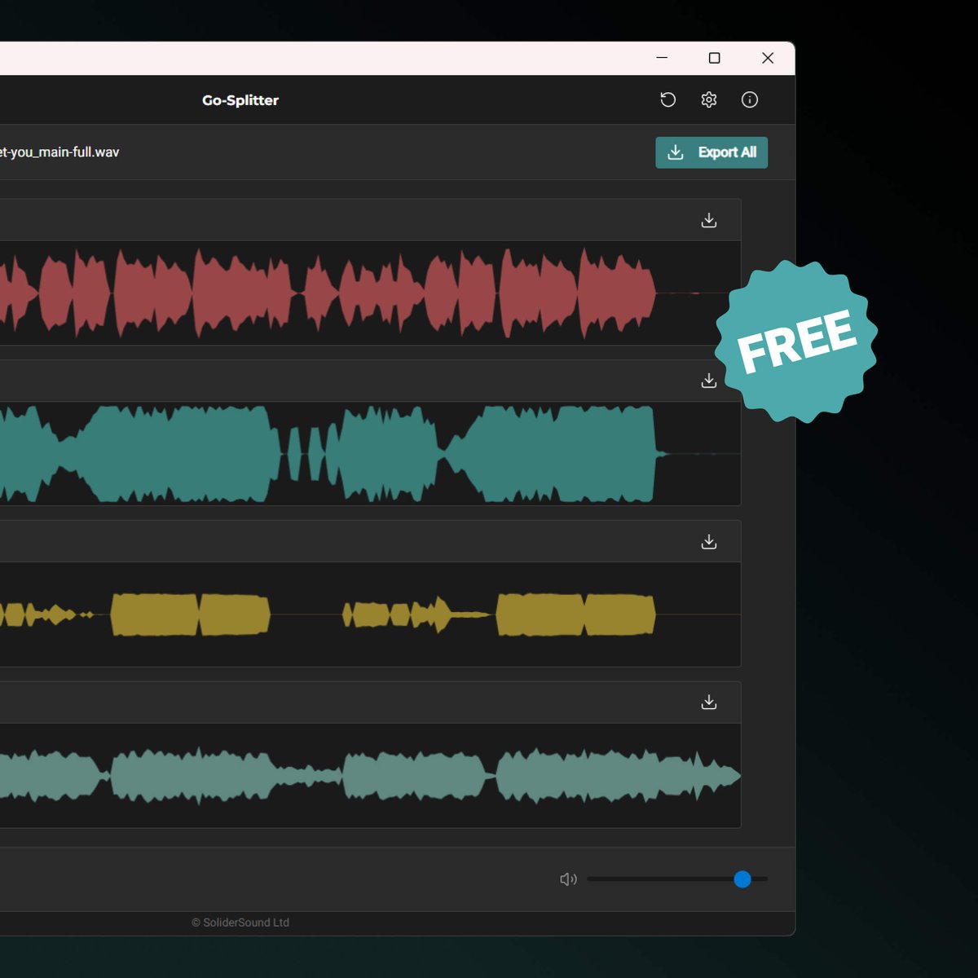
Task: Click the Go-Splitter title text
Action: click(240, 100)
